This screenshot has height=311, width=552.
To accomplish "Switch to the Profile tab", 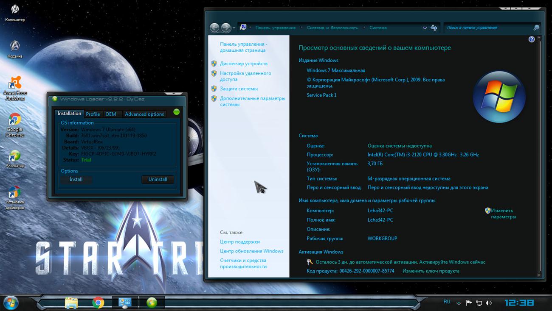I will 93,114.
